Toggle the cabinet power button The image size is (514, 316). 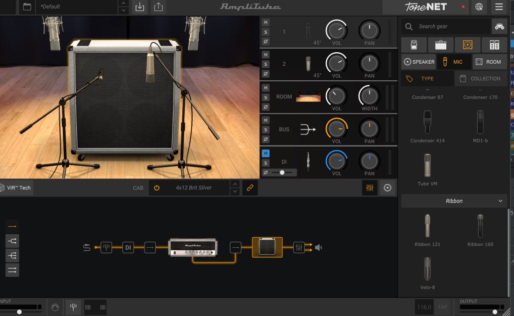click(x=157, y=188)
